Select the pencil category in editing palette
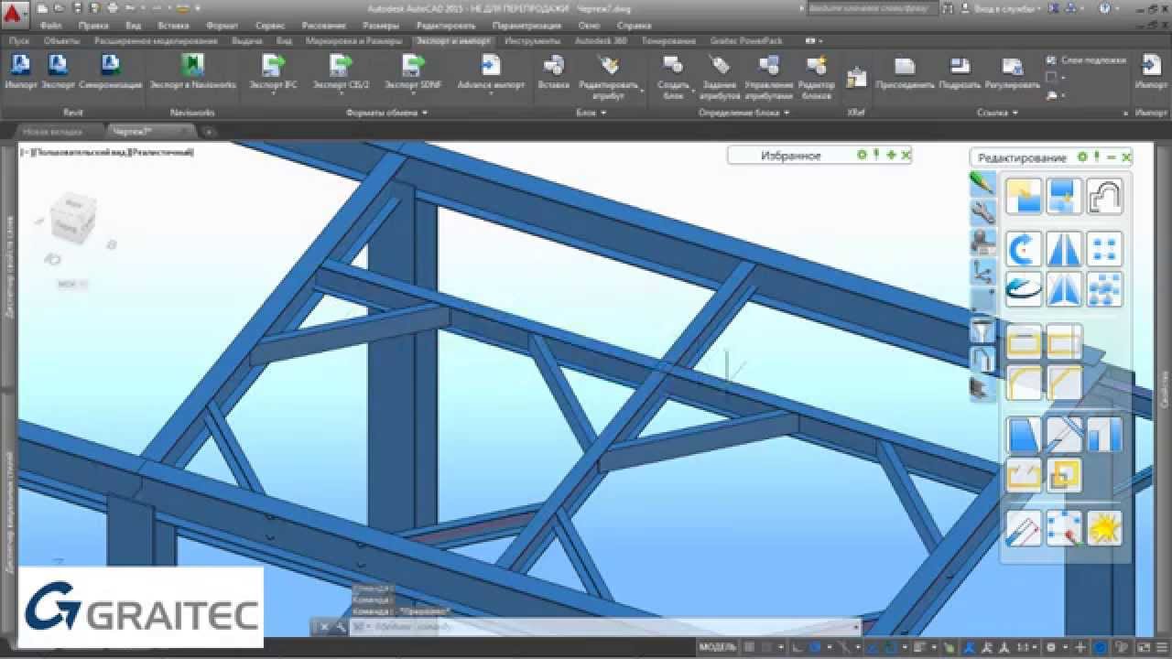The width and height of the screenshot is (1172, 659). pyautogui.click(x=982, y=183)
